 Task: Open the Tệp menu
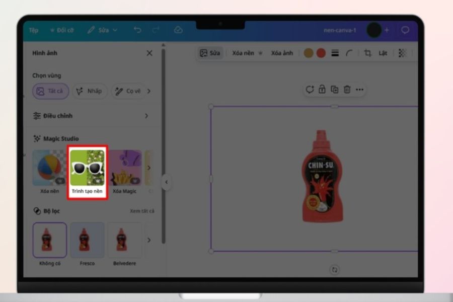34,30
